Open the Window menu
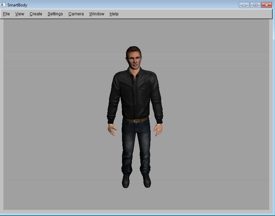Viewport: 275px width, 216px height. click(x=97, y=14)
